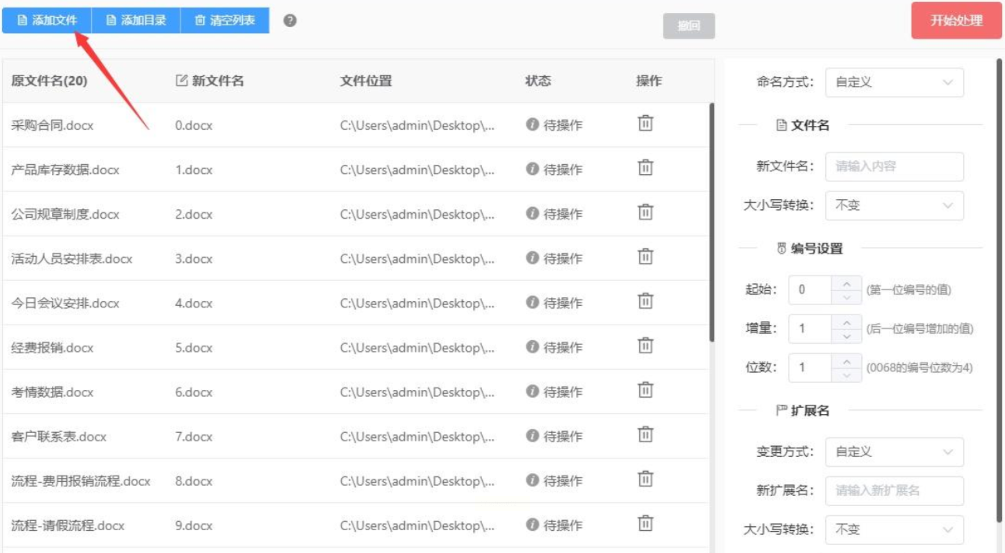Select the 考情数据.docx file name cell
The image size is (1005, 553).
point(52,392)
